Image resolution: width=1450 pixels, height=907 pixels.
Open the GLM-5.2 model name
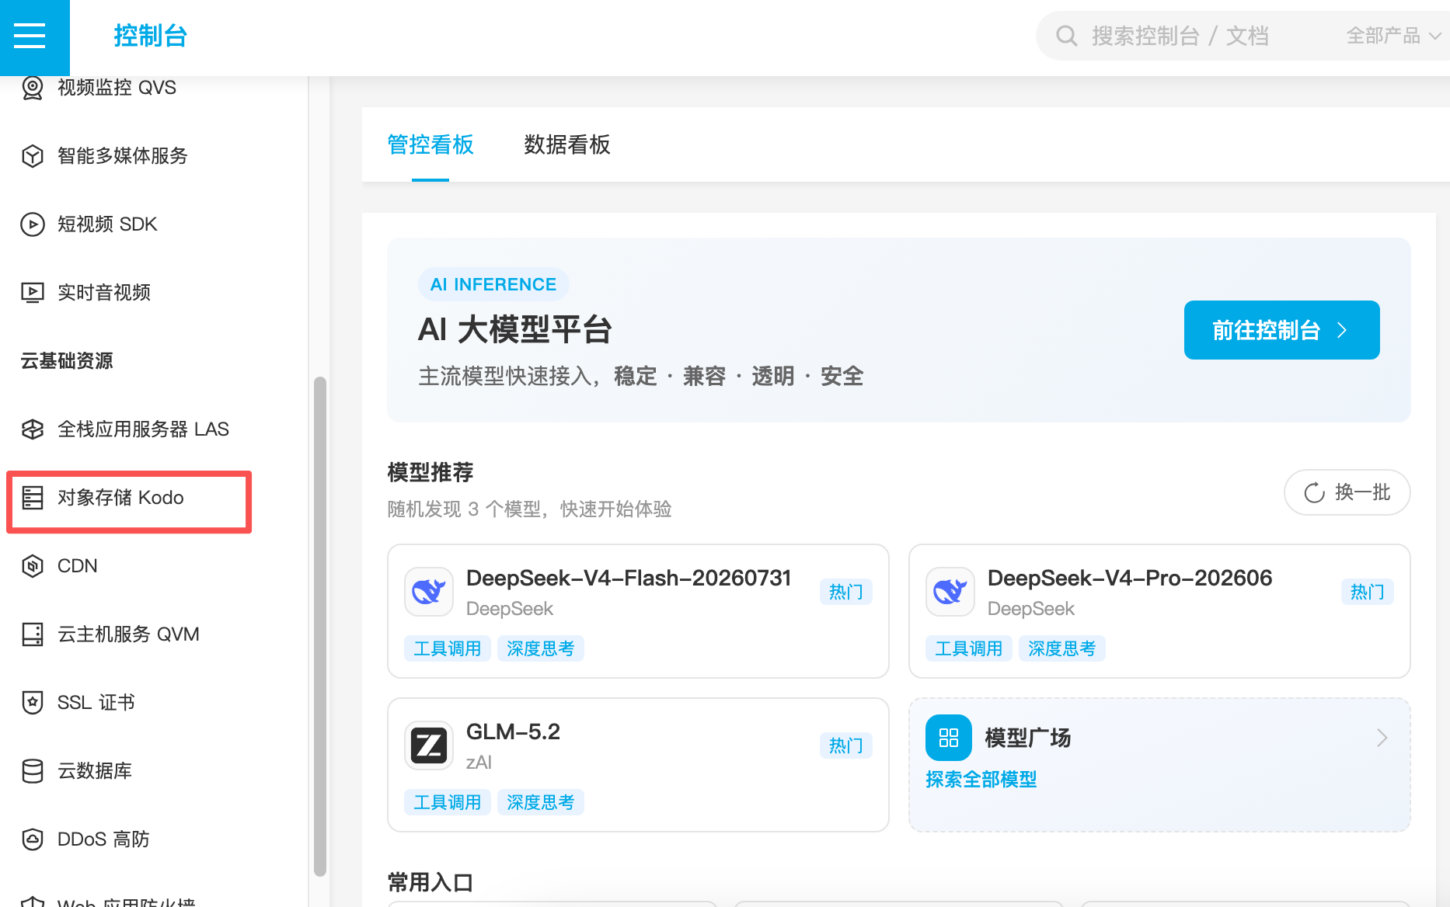pos(513,732)
